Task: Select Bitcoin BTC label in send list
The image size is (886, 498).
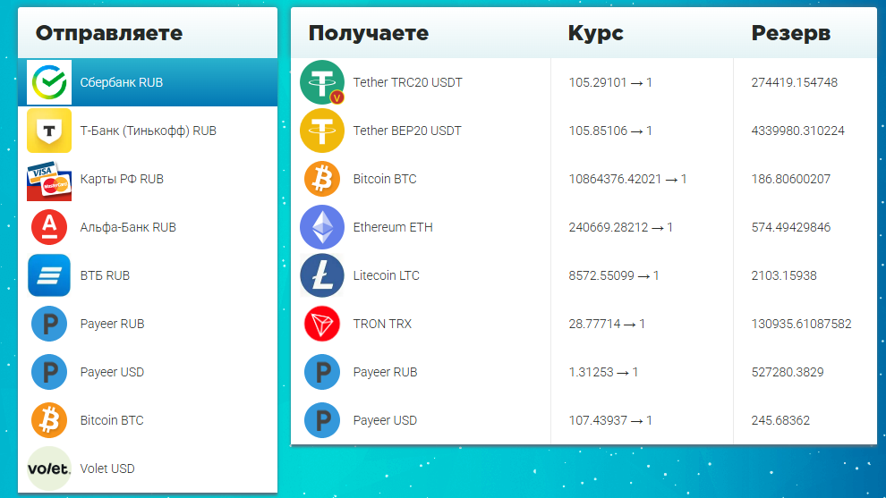Action: pos(112,420)
